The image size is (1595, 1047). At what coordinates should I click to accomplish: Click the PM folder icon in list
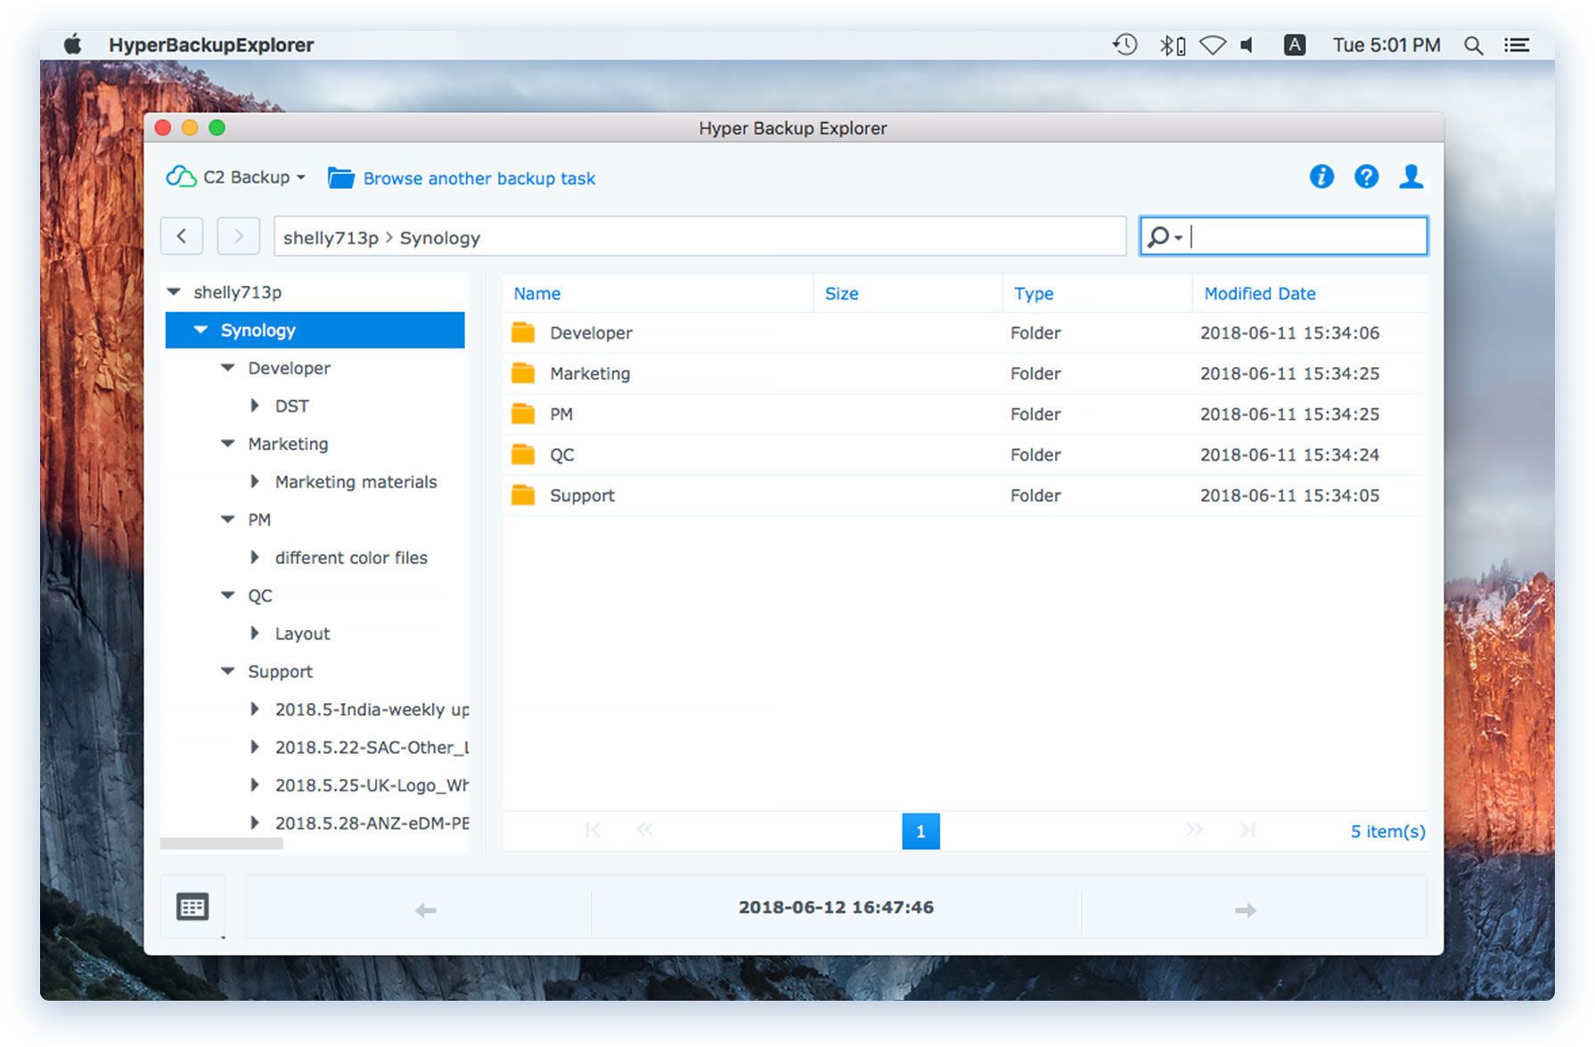(x=523, y=413)
